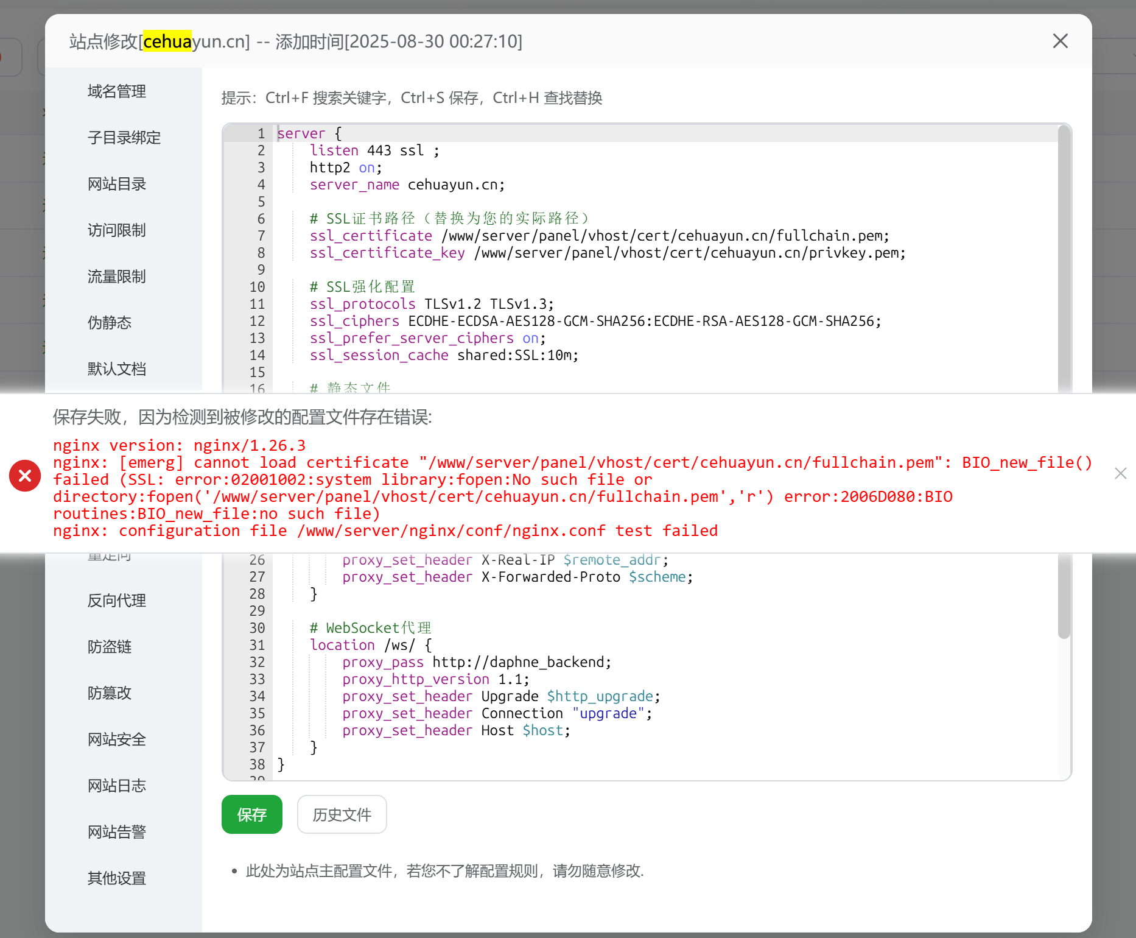The image size is (1136, 938).
Task: Open 历史文件 history list
Action: coord(342,814)
